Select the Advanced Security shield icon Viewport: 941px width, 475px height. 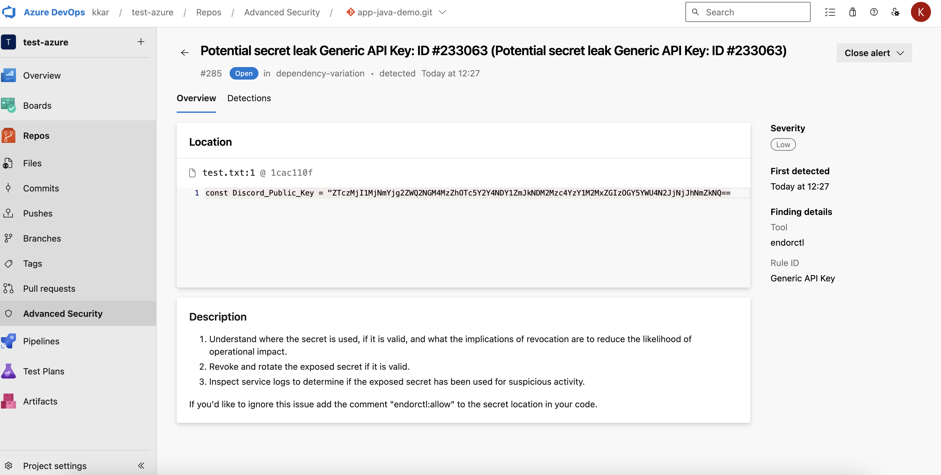(8, 313)
